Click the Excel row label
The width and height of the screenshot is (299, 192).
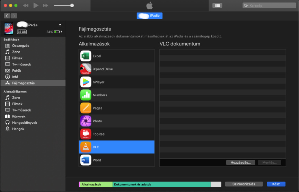click(97, 56)
